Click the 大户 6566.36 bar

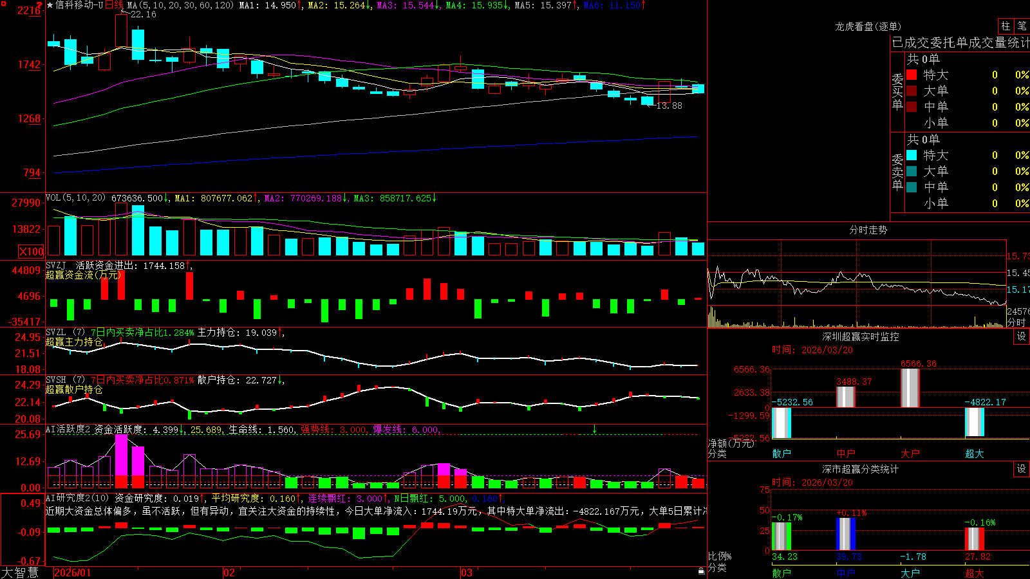point(910,388)
